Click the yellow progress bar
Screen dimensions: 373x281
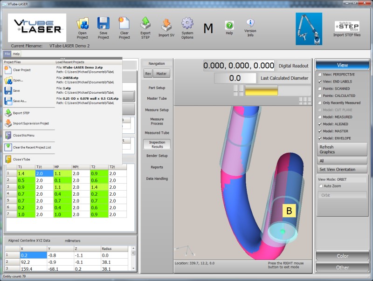[x=261, y=90]
